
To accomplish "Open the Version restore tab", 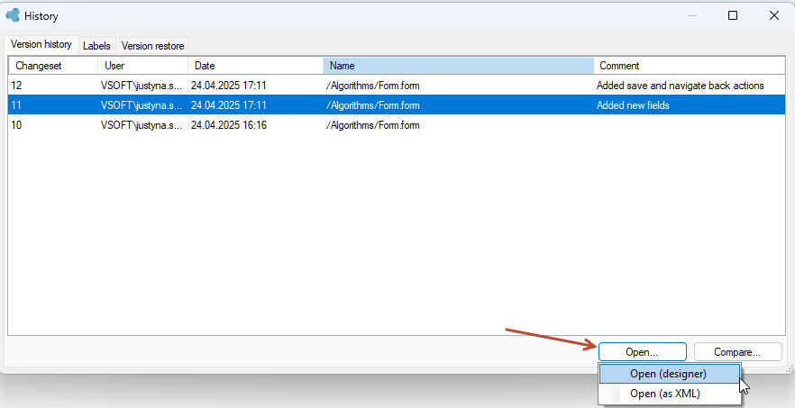I will [152, 46].
